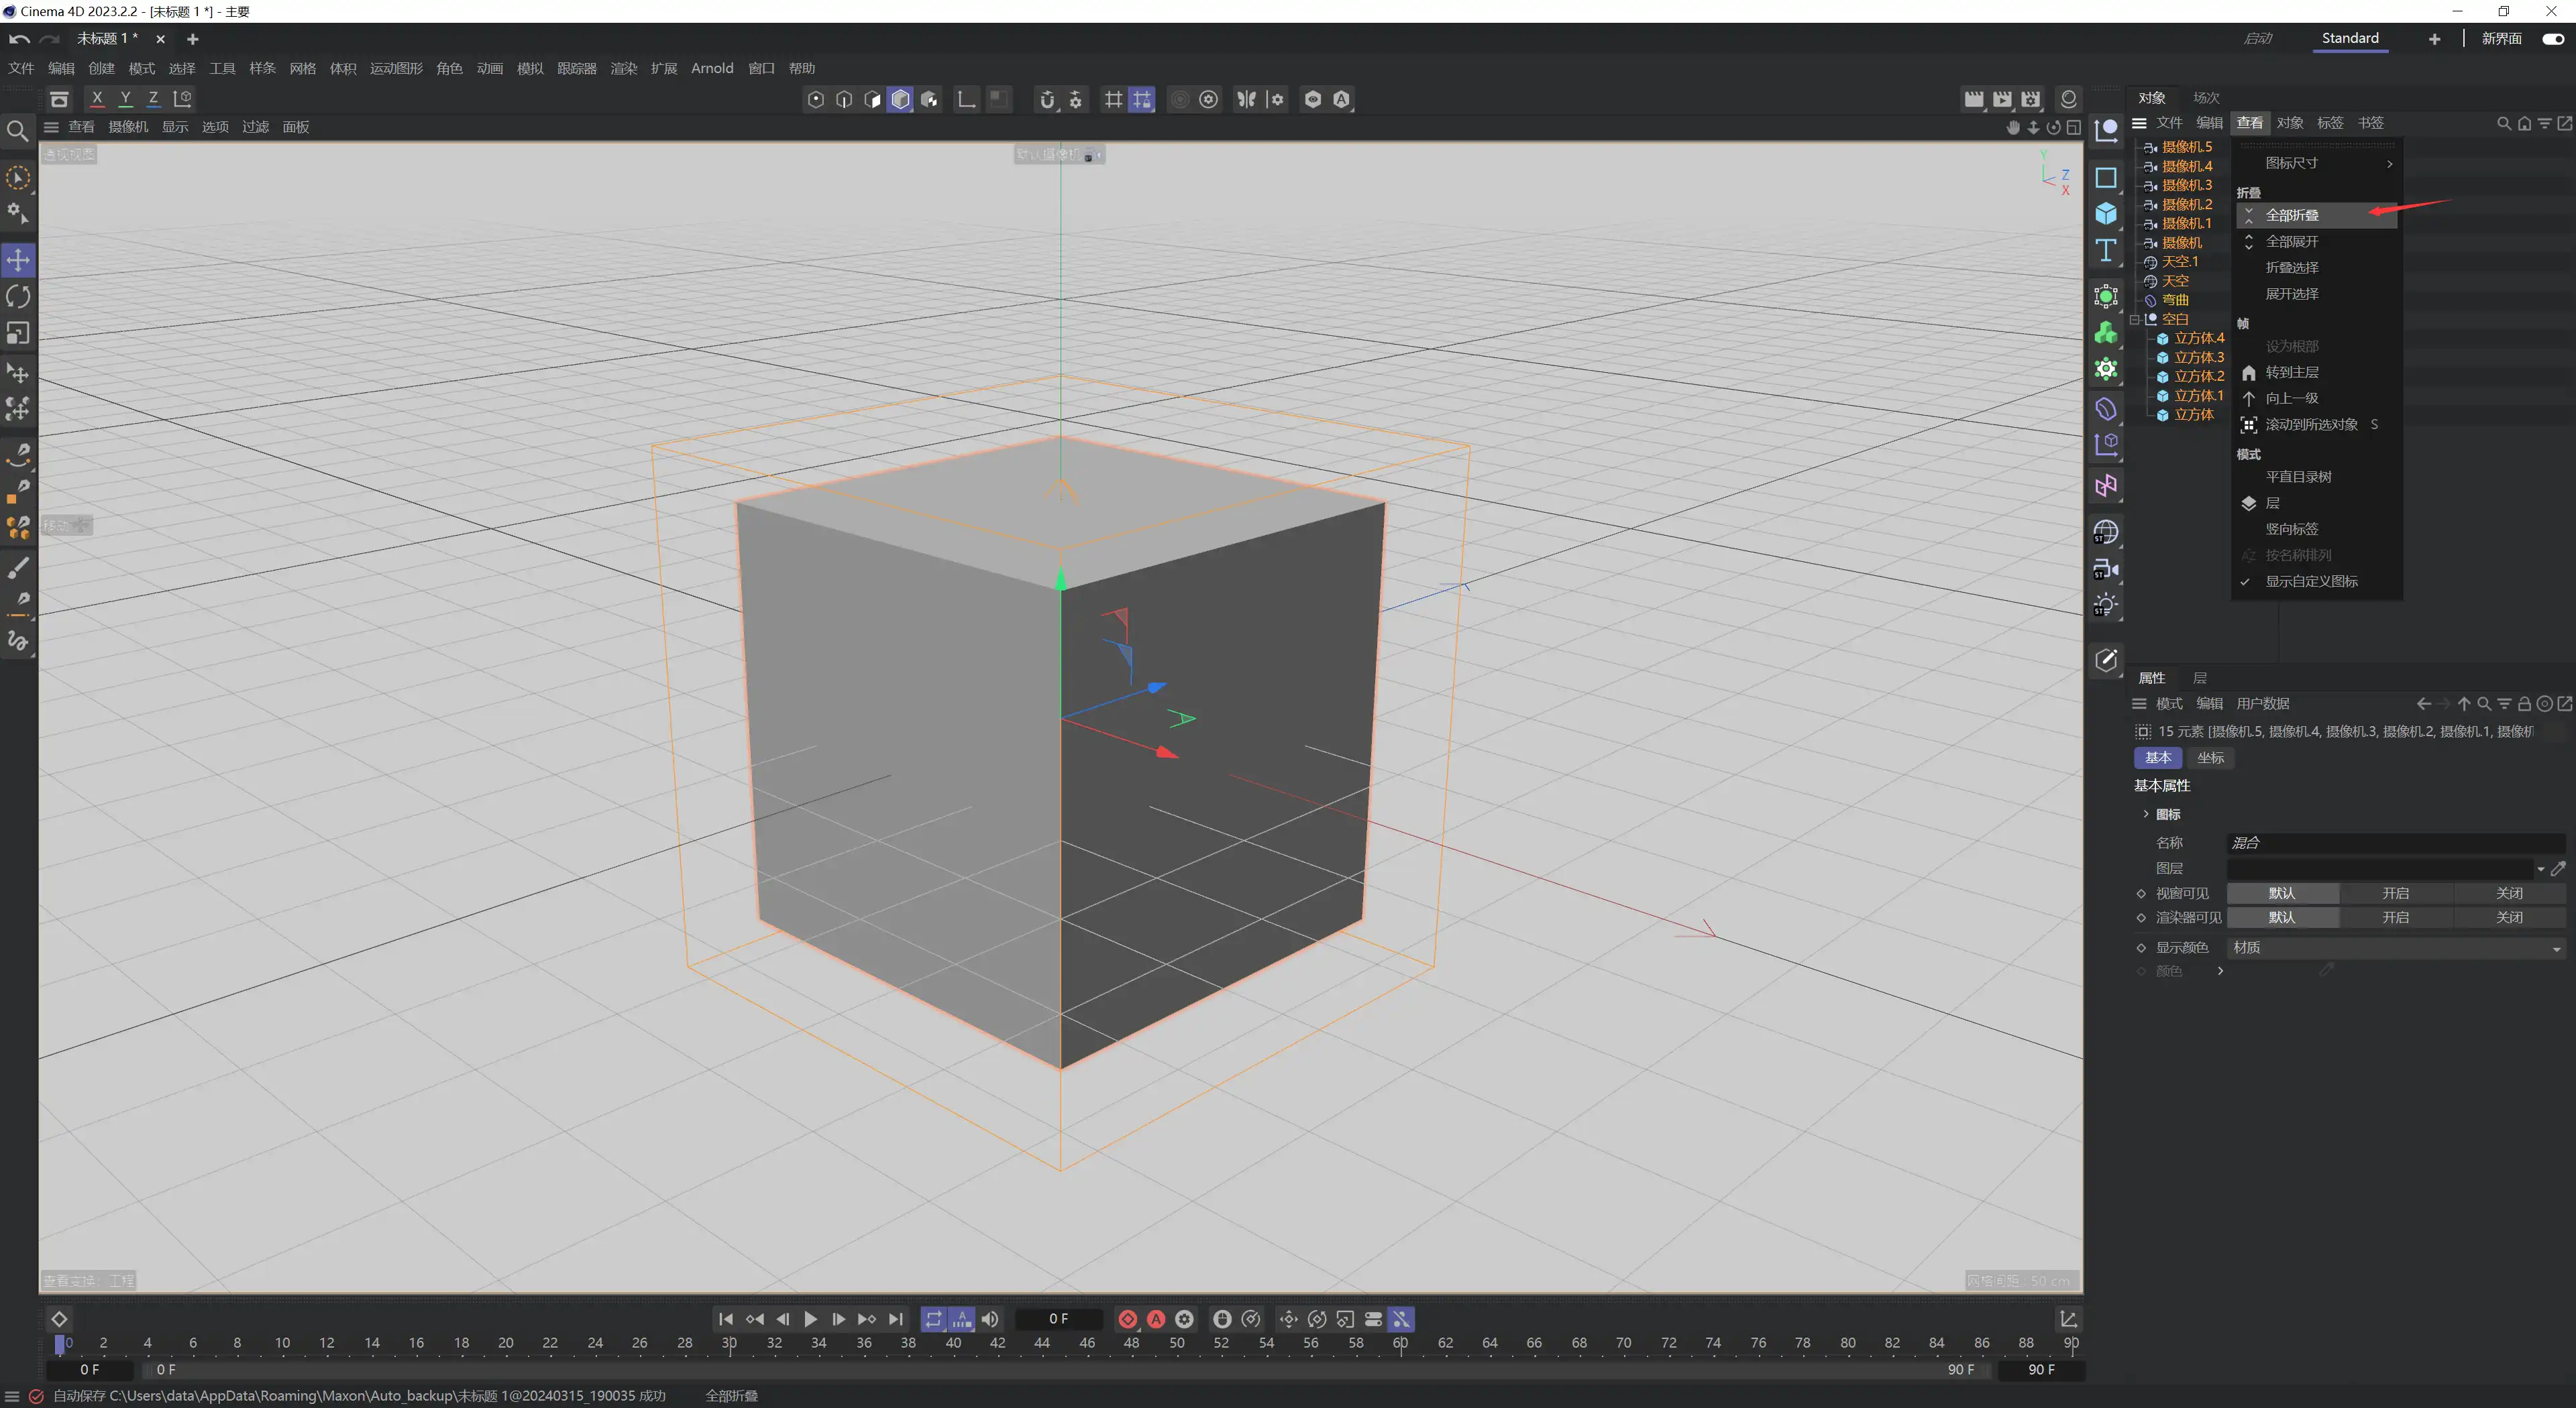This screenshot has width=2576, height=1408.
Task: Select the Rotate tool in left toolbar
Action: pos(18,297)
